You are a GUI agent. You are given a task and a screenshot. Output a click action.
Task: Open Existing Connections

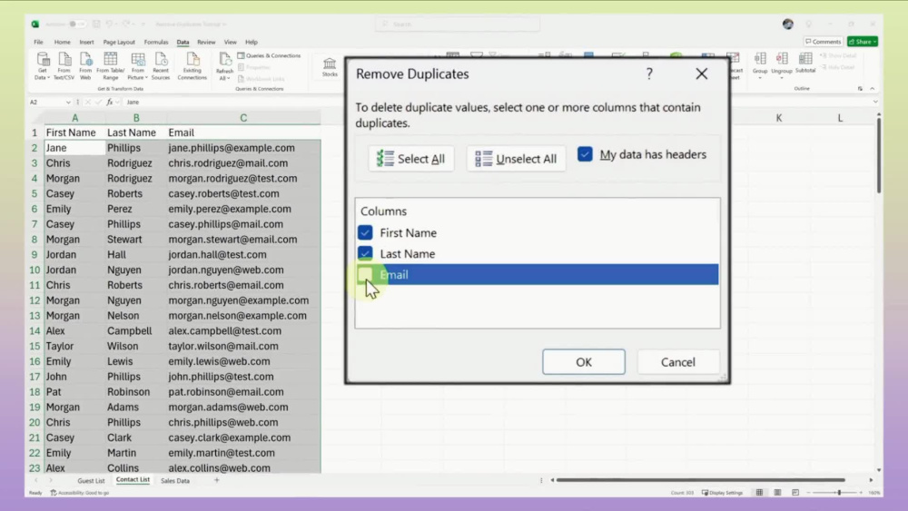coord(192,65)
